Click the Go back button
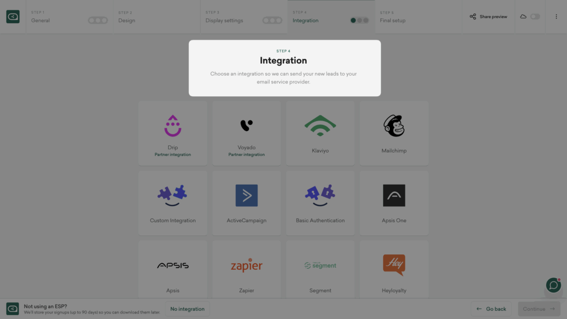567x319 pixels. click(x=491, y=309)
